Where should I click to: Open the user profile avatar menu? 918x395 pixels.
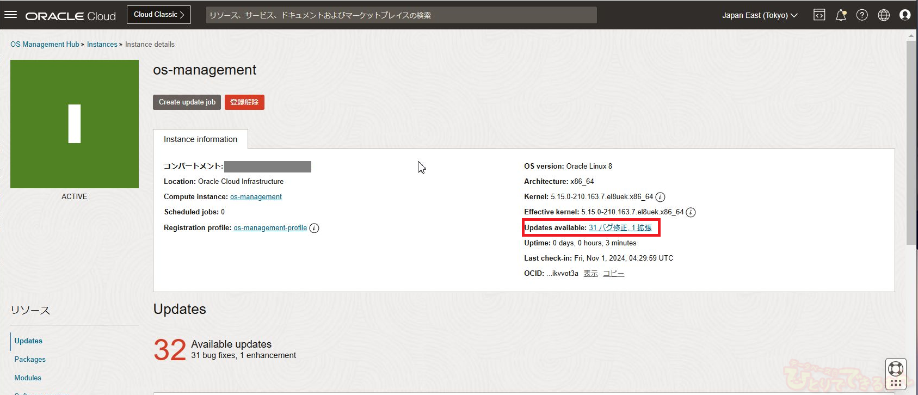pos(905,15)
